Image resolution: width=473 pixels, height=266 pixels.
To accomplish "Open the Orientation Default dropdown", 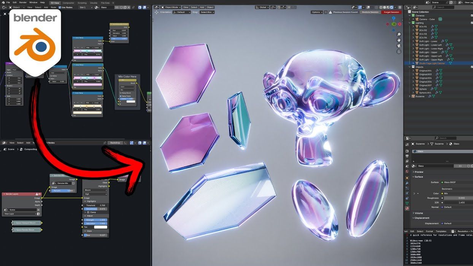I will (181, 12).
